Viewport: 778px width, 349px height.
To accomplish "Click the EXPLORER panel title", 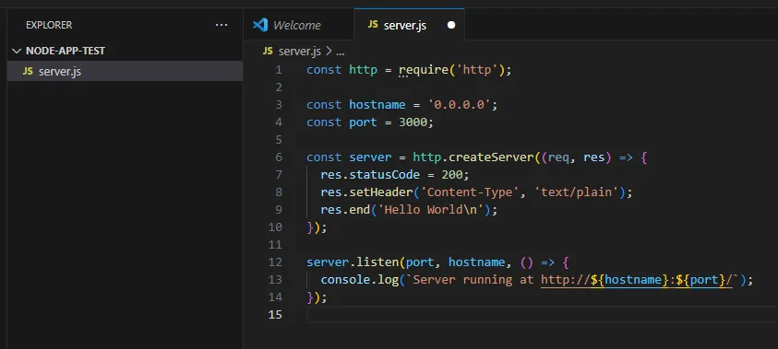I will [49, 25].
